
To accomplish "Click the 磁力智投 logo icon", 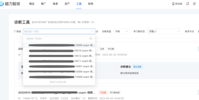I will click(x=2, y=4).
